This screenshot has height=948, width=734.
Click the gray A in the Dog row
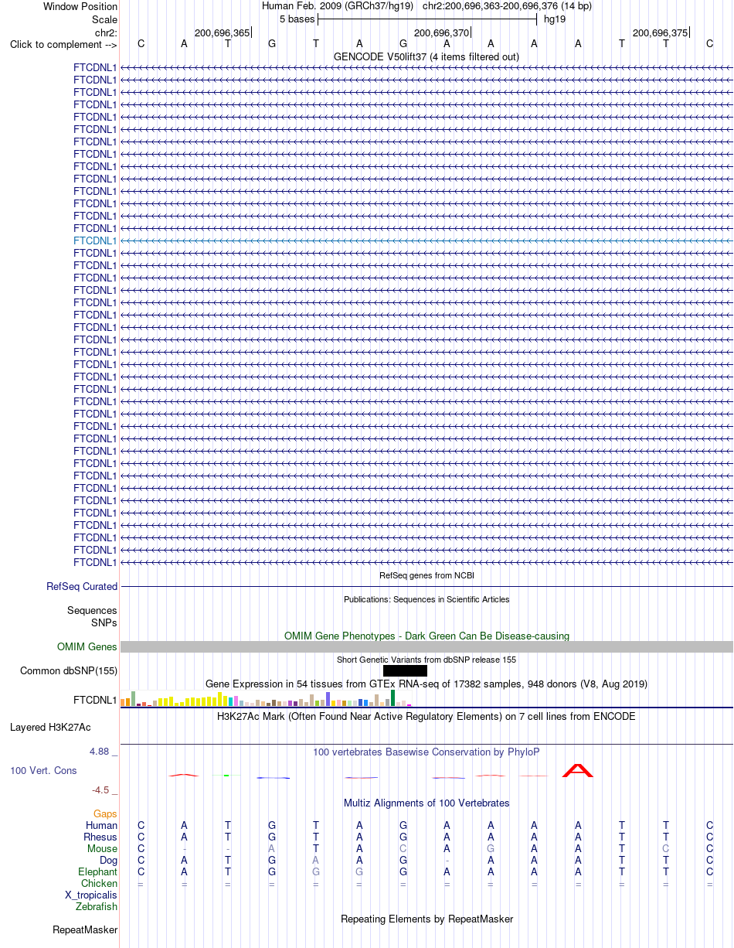pos(315,861)
